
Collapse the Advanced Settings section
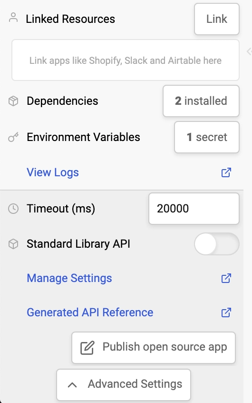pyautogui.click(x=124, y=384)
